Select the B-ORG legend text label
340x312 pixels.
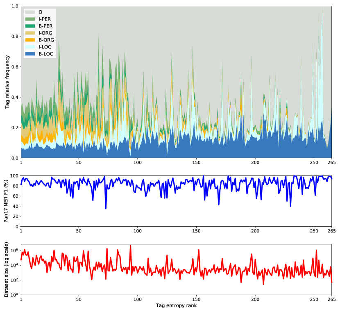click(46, 40)
